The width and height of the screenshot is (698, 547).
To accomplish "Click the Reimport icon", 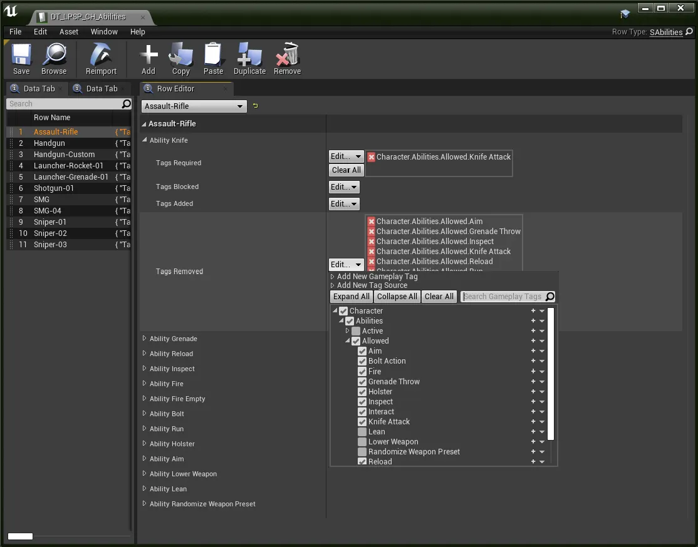I will pyautogui.click(x=101, y=56).
